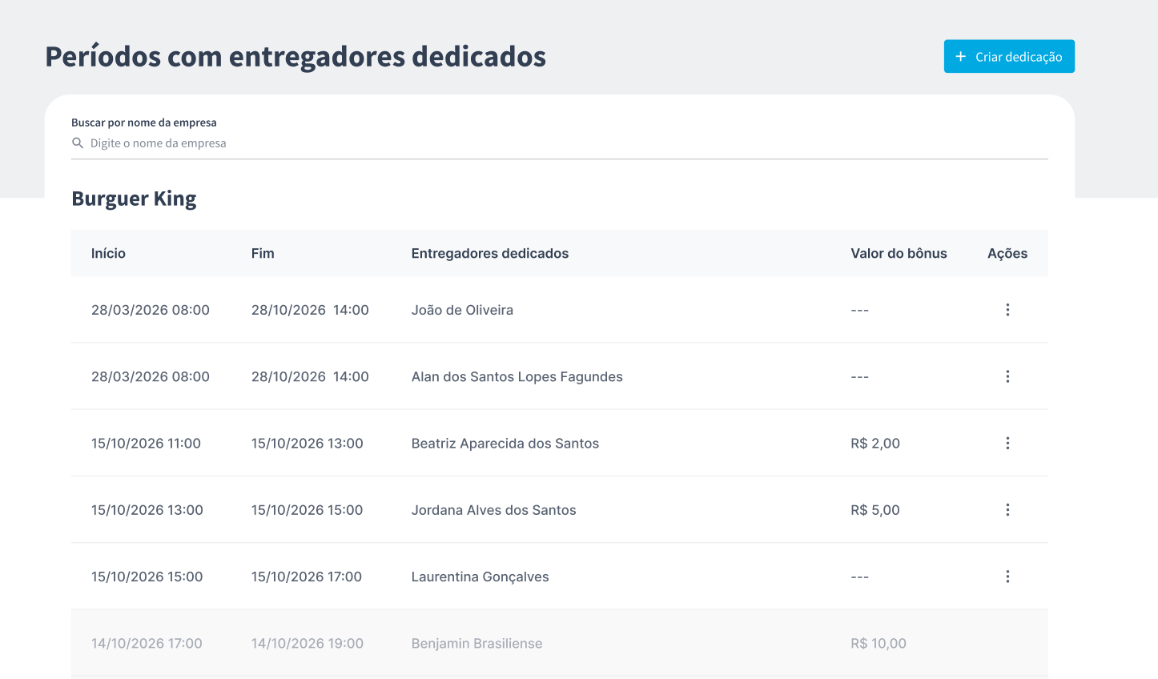Select the Benjamin Brasiliense disabled row
Screen dimensions: 1158x679
pyautogui.click(x=559, y=643)
